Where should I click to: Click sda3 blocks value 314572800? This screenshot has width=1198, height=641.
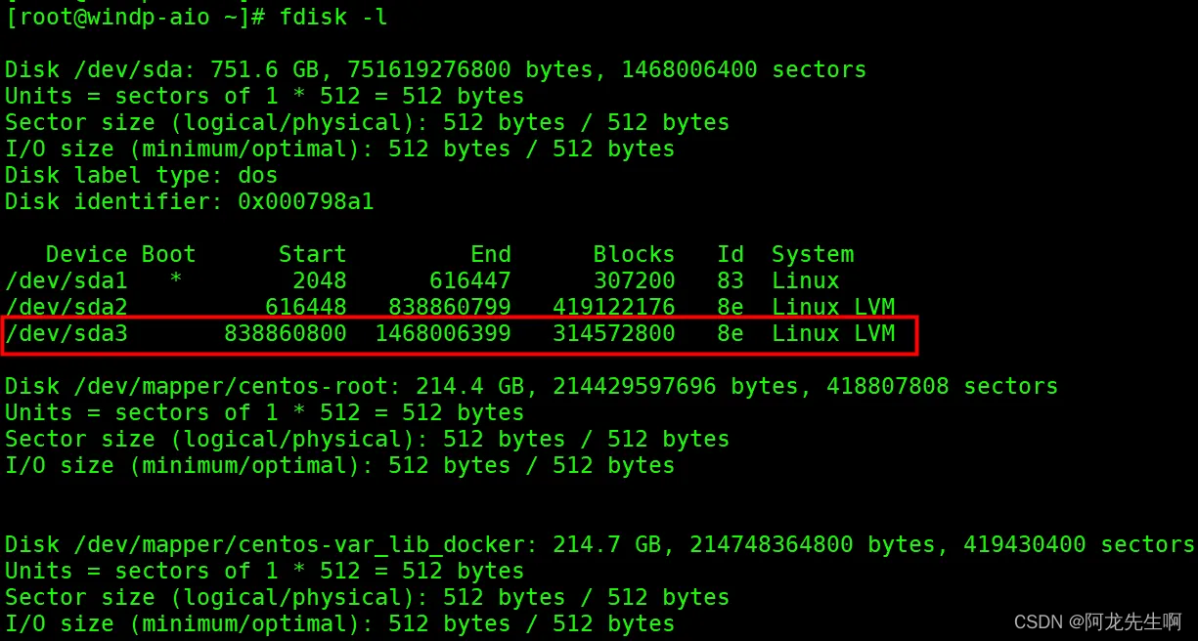point(614,334)
